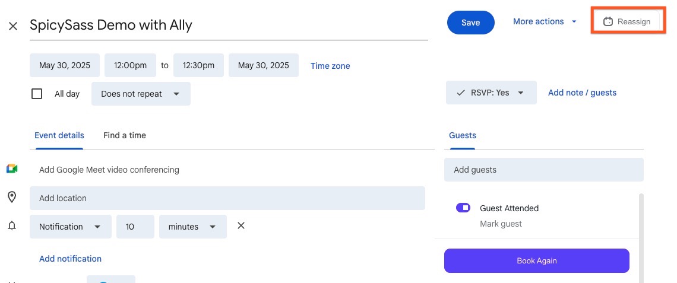The height and width of the screenshot is (283, 677).
Task: Open the Time zone link
Action: tap(330, 66)
